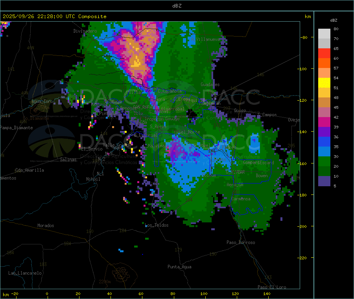Click the '100' tick on the bottom axis
This screenshot has height=299, width=354.
[204, 293]
